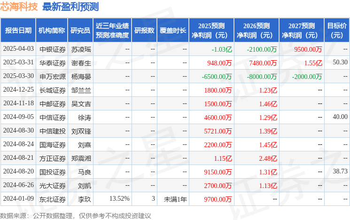Click the 最新盈利预测 heading
Screen dimensions: 350x220
pos(70,7)
